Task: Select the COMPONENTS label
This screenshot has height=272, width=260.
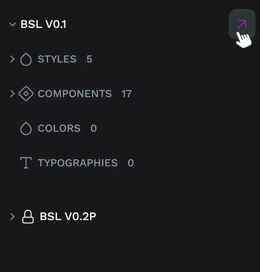Action: click(75, 94)
